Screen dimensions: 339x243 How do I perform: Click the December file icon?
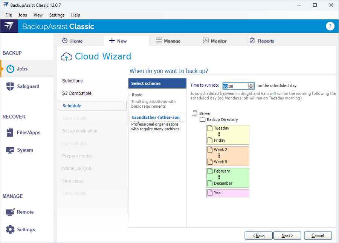tap(210, 183)
